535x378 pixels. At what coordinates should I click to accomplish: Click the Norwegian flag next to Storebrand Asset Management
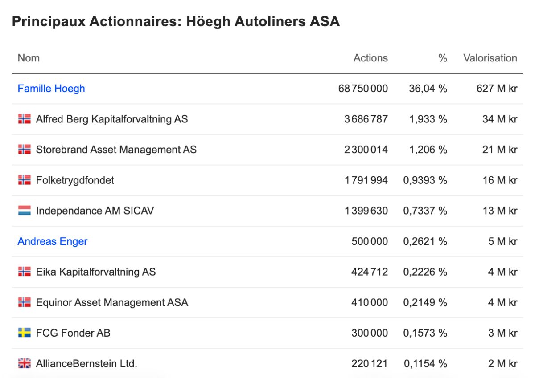click(25, 150)
